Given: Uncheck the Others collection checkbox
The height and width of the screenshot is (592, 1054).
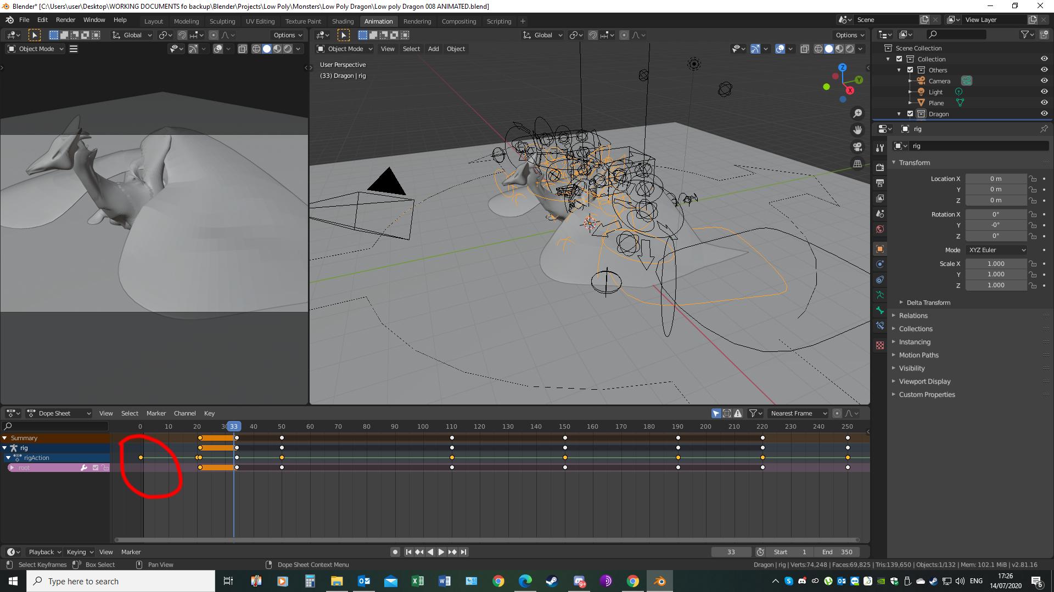Looking at the screenshot, I should click(x=910, y=70).
